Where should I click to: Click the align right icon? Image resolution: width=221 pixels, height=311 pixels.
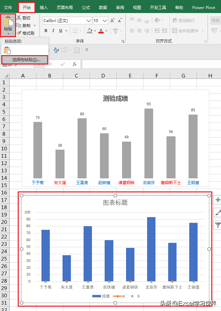(147, 30)
